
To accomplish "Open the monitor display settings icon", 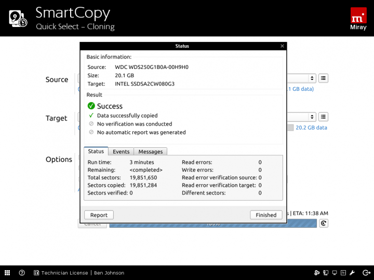I will (x=335, y=273).
